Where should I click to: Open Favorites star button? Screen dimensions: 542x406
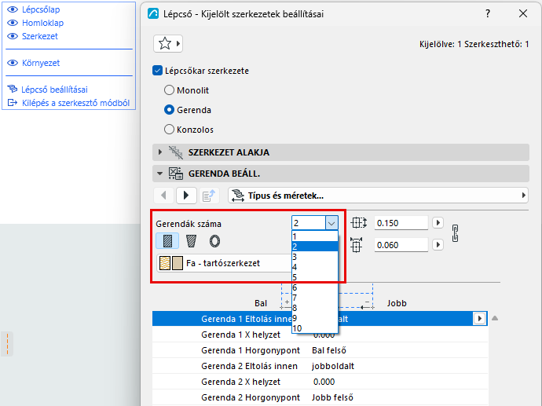point(167,44)
